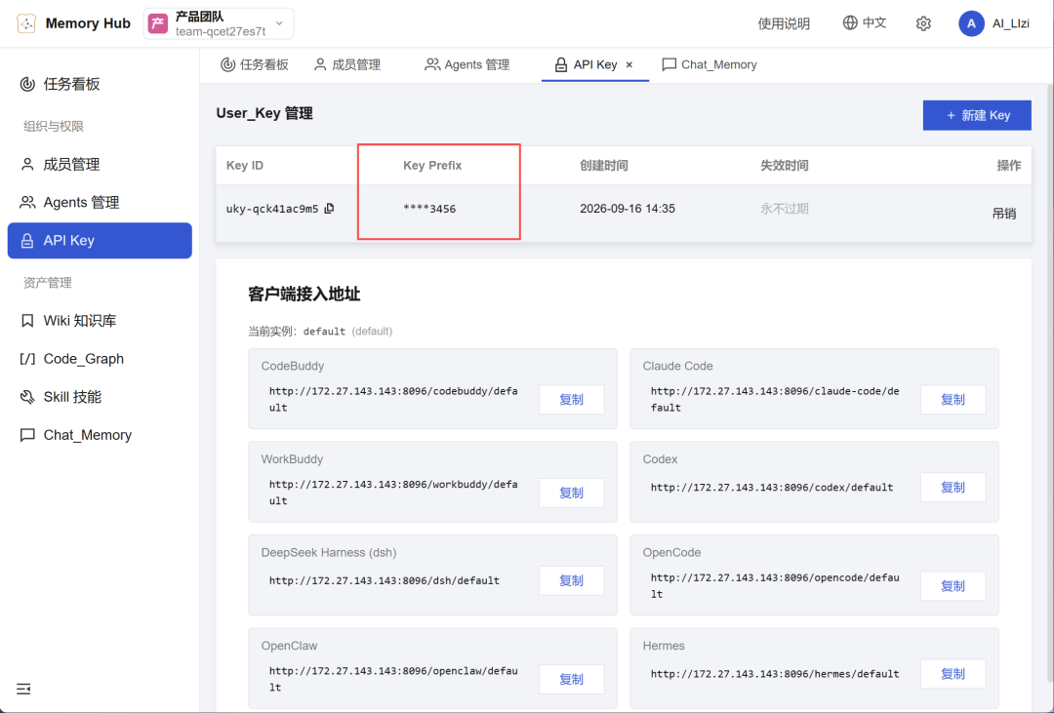Copy the Key ID uky-qck41ac9m5

click(329, 209)
